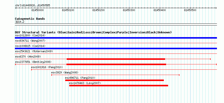Click the thin red line under esv3929

[115, 75]
